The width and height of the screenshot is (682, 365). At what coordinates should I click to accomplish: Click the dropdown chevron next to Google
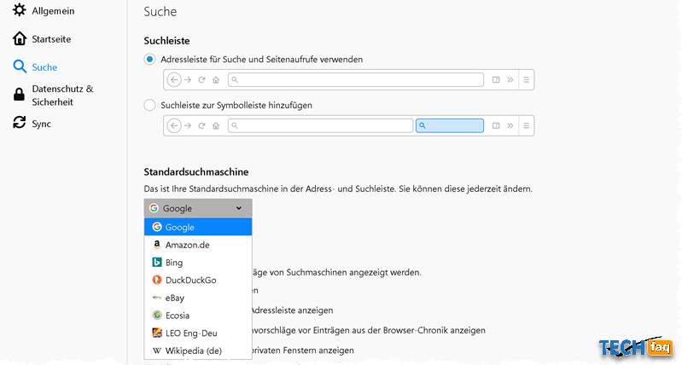tap(239, 208)
